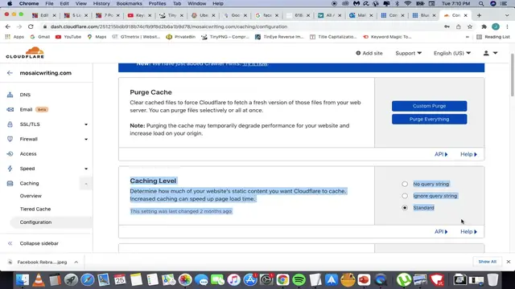This screenshot has height=289, width=515.
Task: Open the DNS sidebar section
Action: click(x=25, y=95)
